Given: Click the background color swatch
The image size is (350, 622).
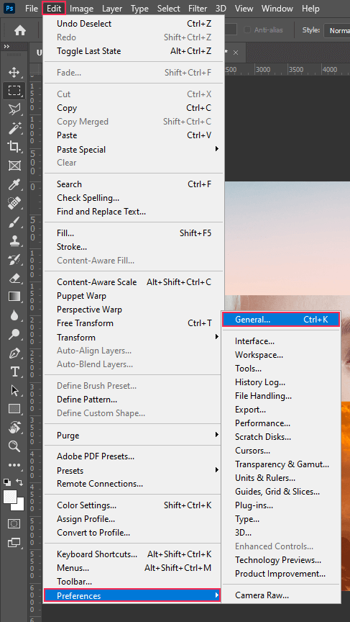Looking at the screenshot, I should [x=20, y=505].
